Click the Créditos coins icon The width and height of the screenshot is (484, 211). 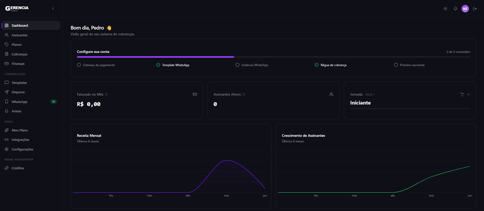tap(7, 168)
